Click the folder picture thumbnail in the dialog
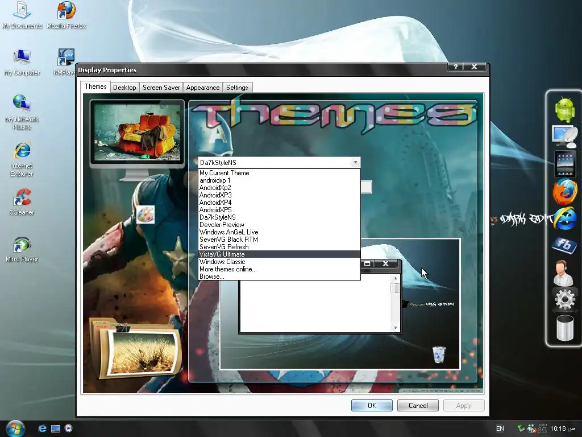The height and width of the screenshot is (437, 582). [136, 349]
